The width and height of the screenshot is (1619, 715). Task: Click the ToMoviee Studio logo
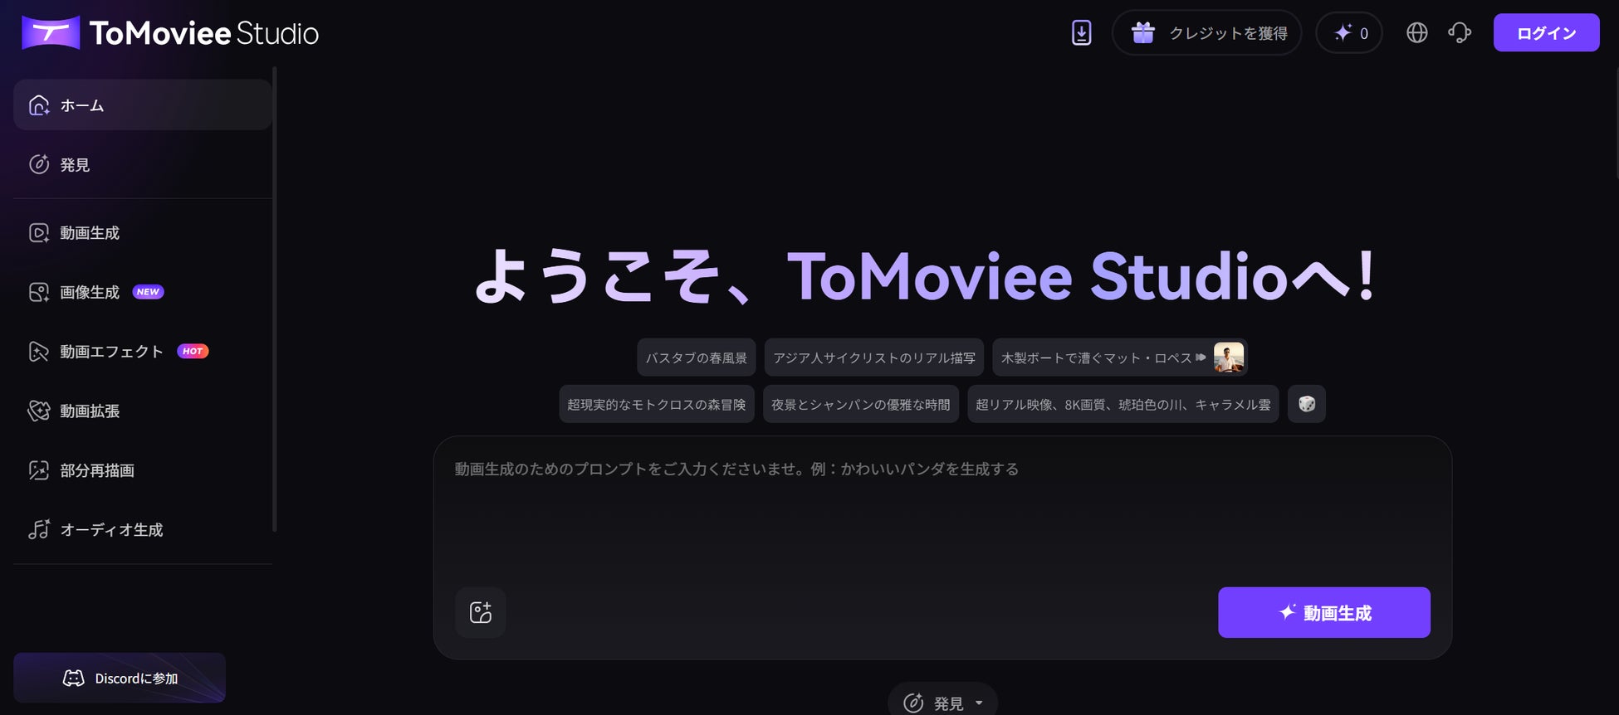tap(170, 33)
